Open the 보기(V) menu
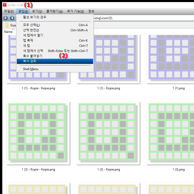Viewport: 194px width, 194px height. click(x=37, y=11)
